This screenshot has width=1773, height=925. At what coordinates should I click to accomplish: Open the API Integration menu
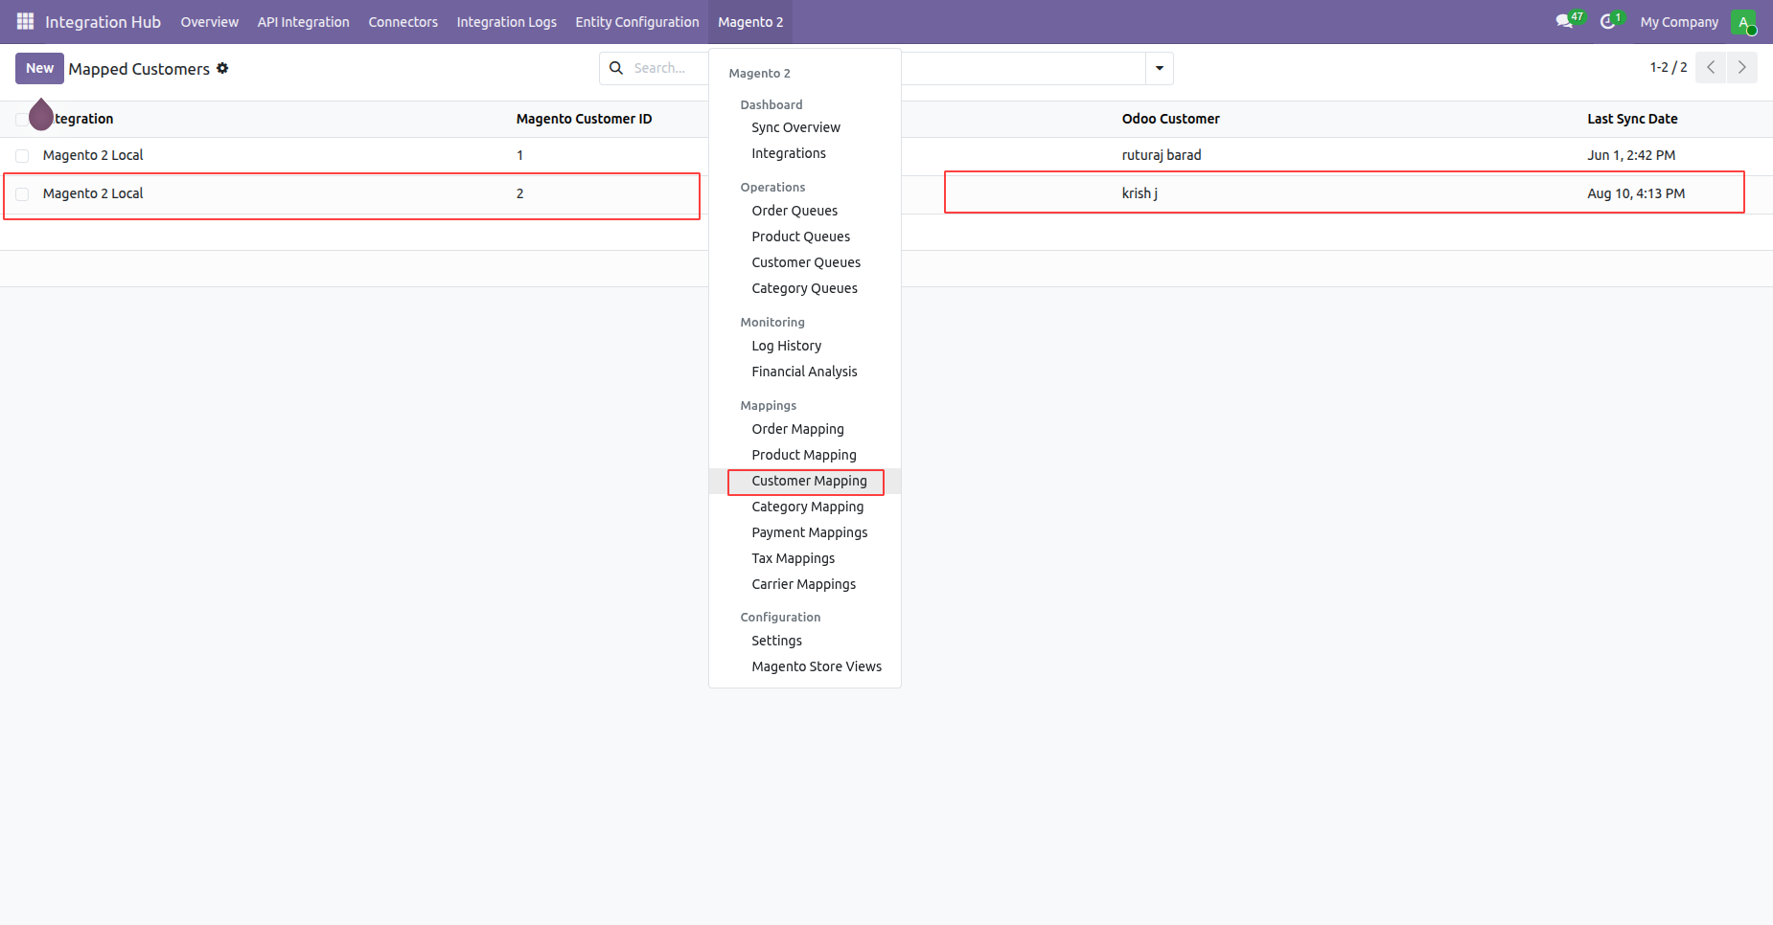pos(303,22)
